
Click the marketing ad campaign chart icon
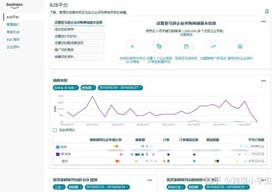pos(213,46)
